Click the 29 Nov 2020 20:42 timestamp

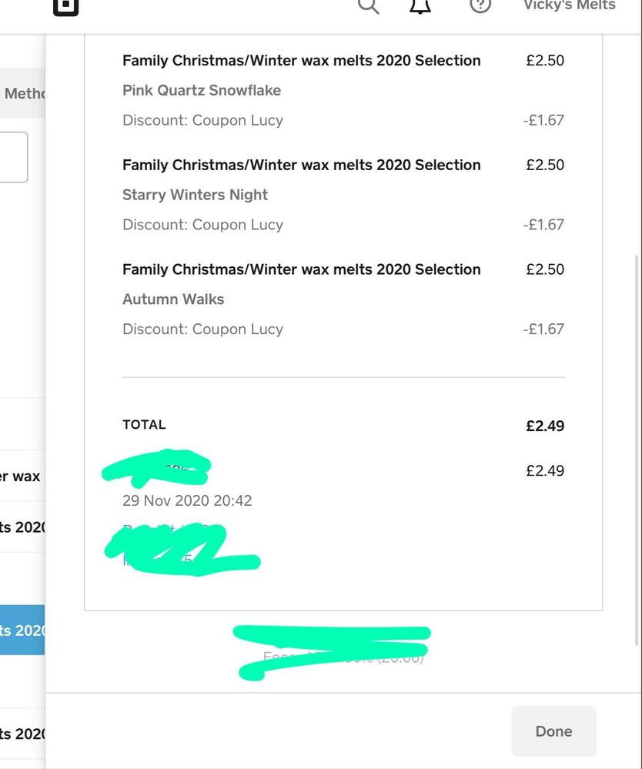click(x=187, y=500)
